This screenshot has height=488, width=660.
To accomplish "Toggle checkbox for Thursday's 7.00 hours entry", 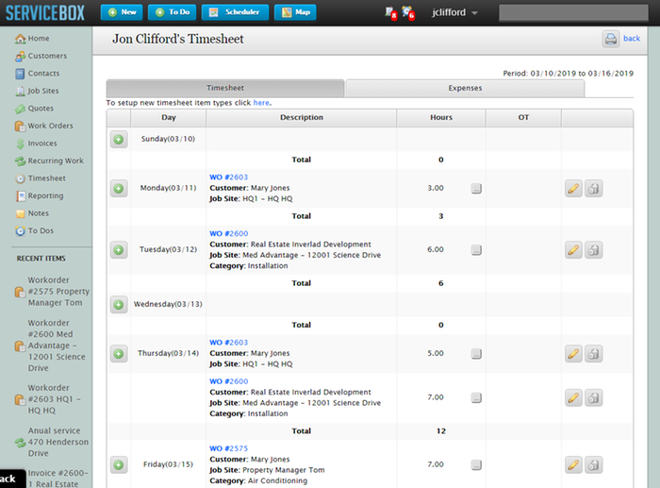I will pyautogui.click(x=476, y=397).
